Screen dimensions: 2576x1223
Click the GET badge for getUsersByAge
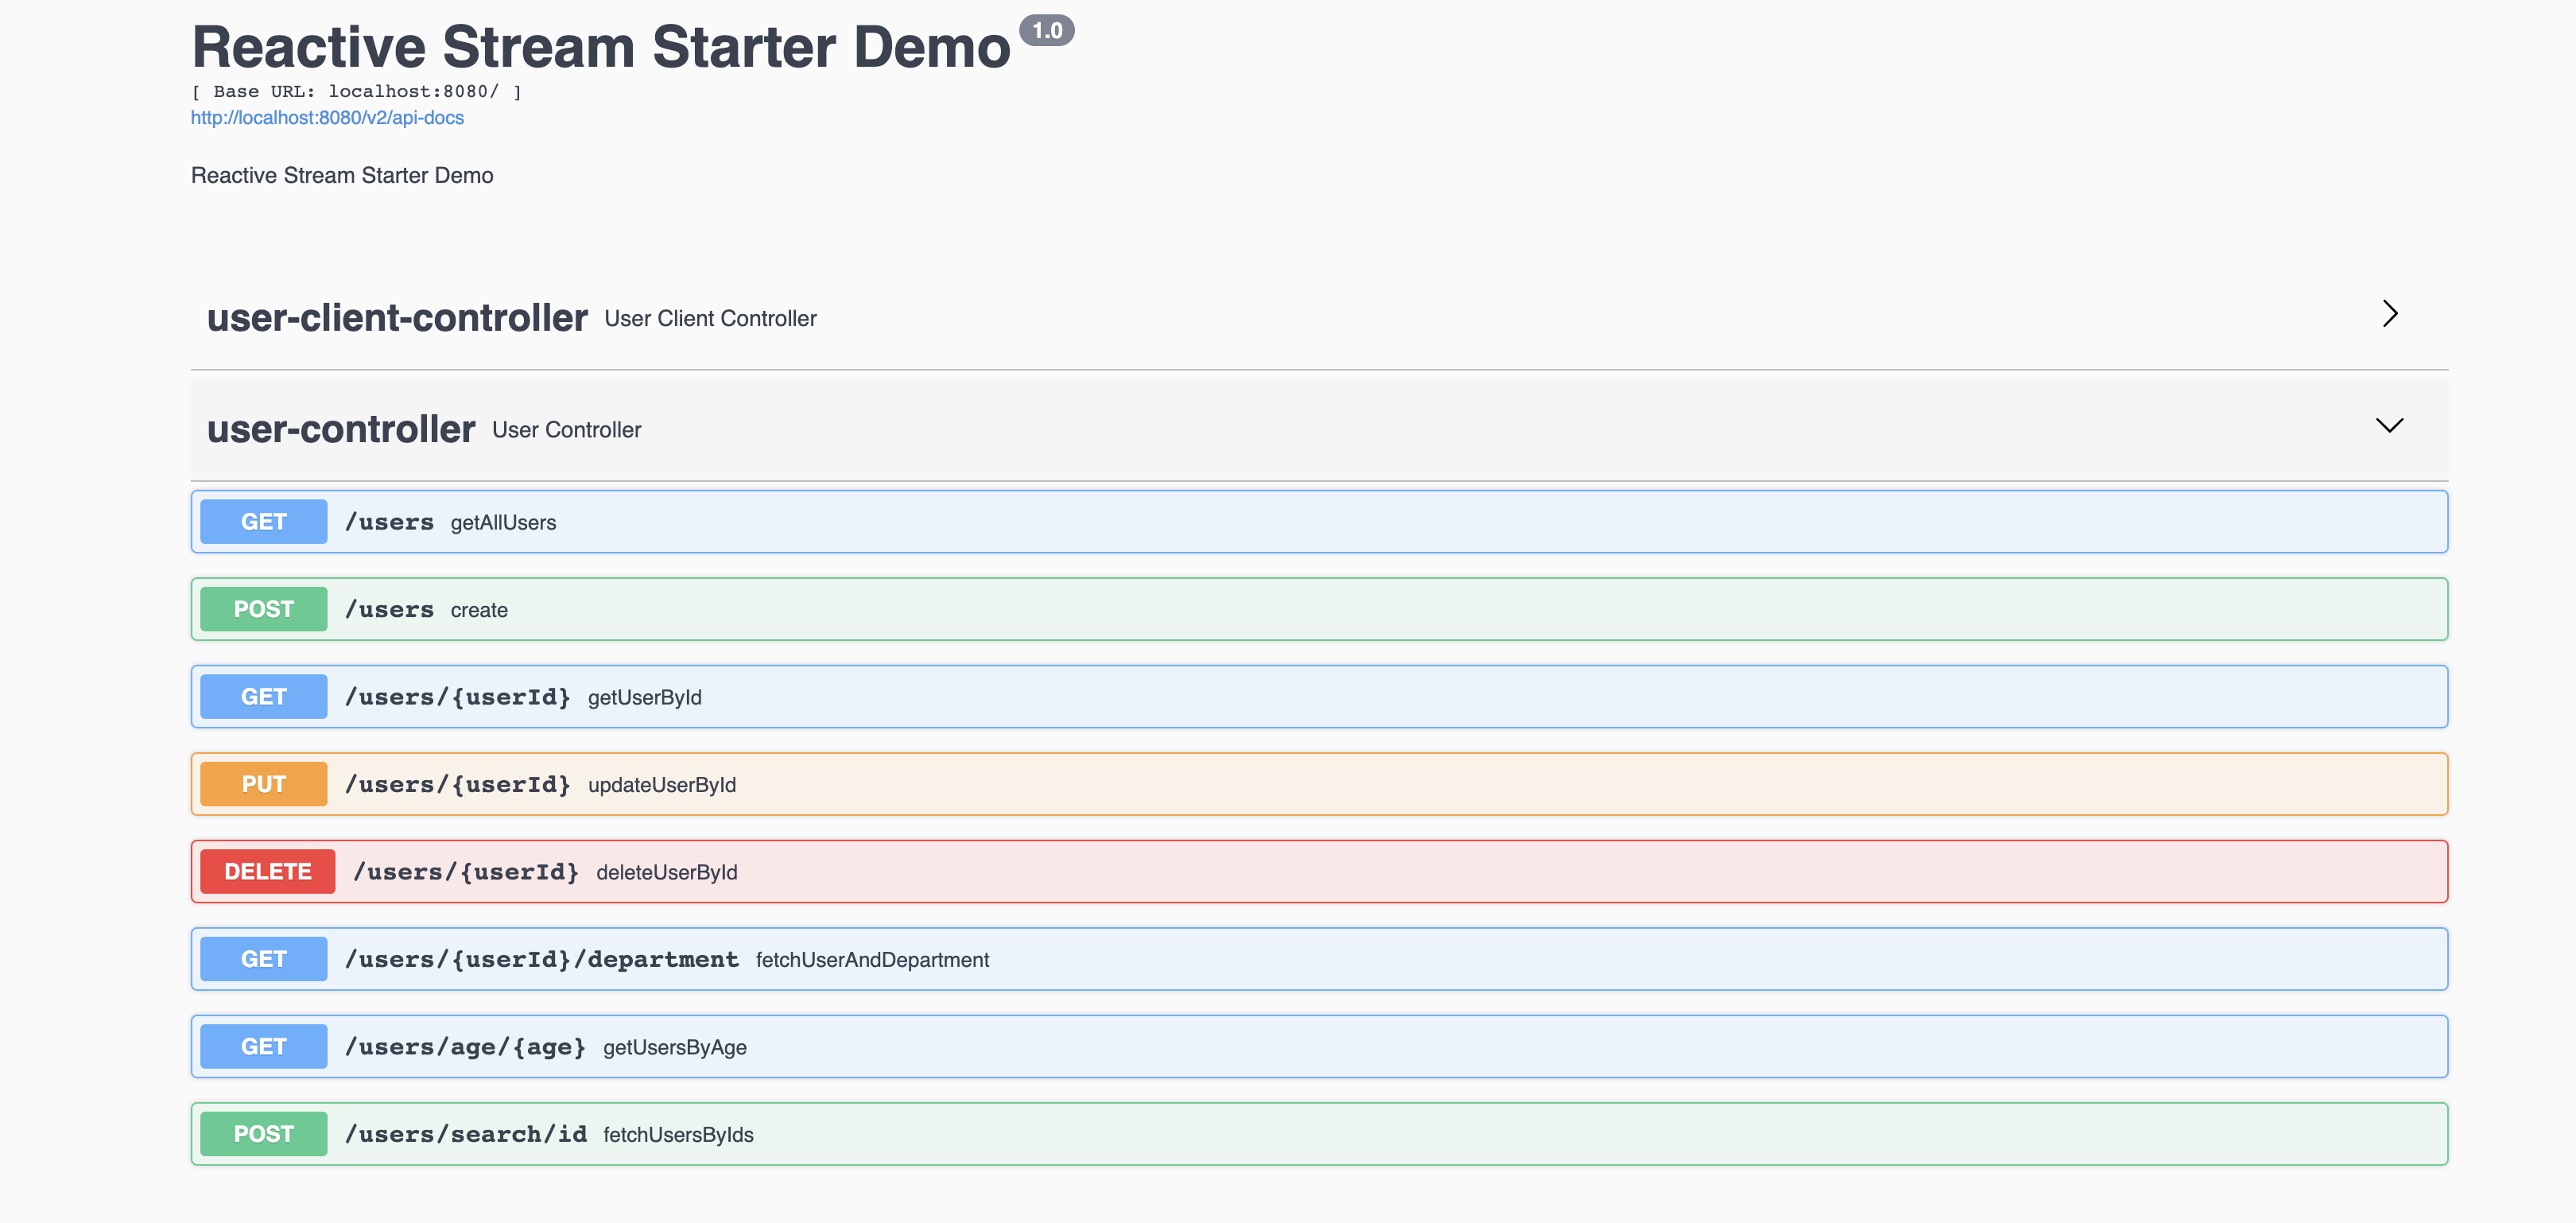tap(263, 1047)
